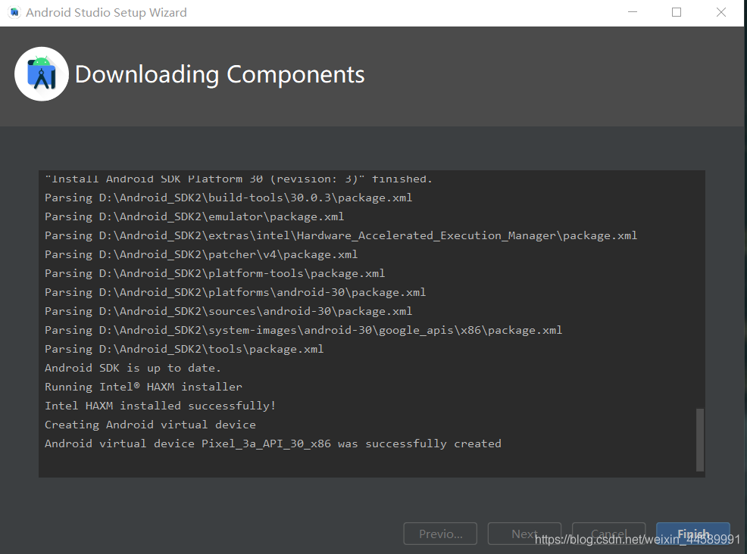Maximize the Setup Wizard window
Viewport: 747px width, 554px height.
click(677, 12)
